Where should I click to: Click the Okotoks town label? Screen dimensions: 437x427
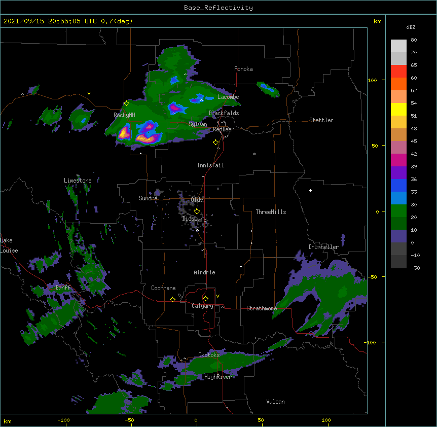coord(209,355)
